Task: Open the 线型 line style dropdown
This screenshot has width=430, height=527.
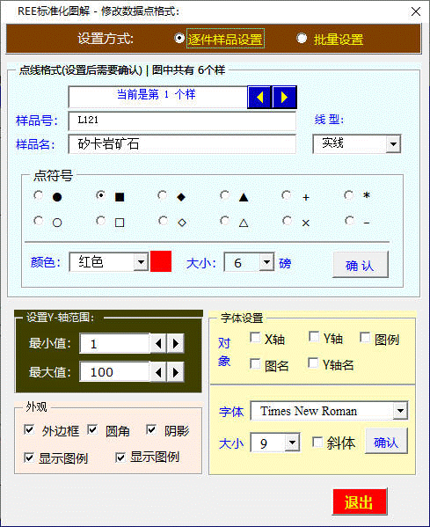Action: coord(392,144)
